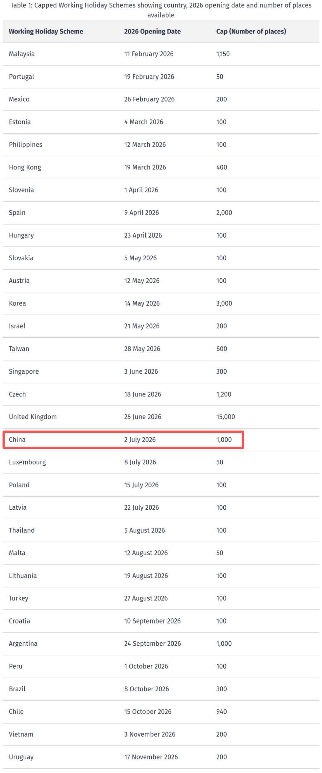
Task: Click Hong Kong in the scheme column
Action: 25,167
